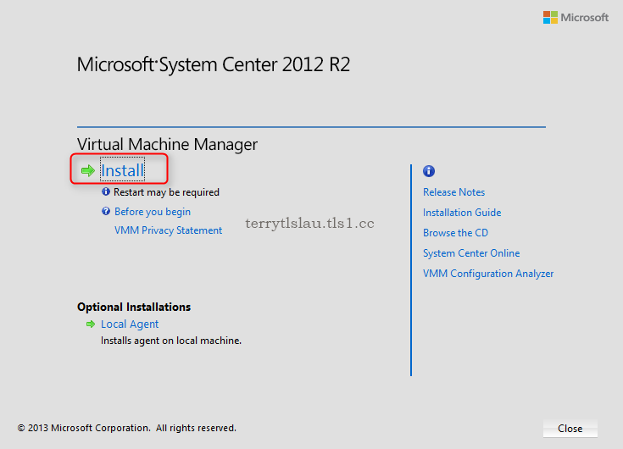Launch the VMM Configuration Analyzer link

[x=488, y=274]
